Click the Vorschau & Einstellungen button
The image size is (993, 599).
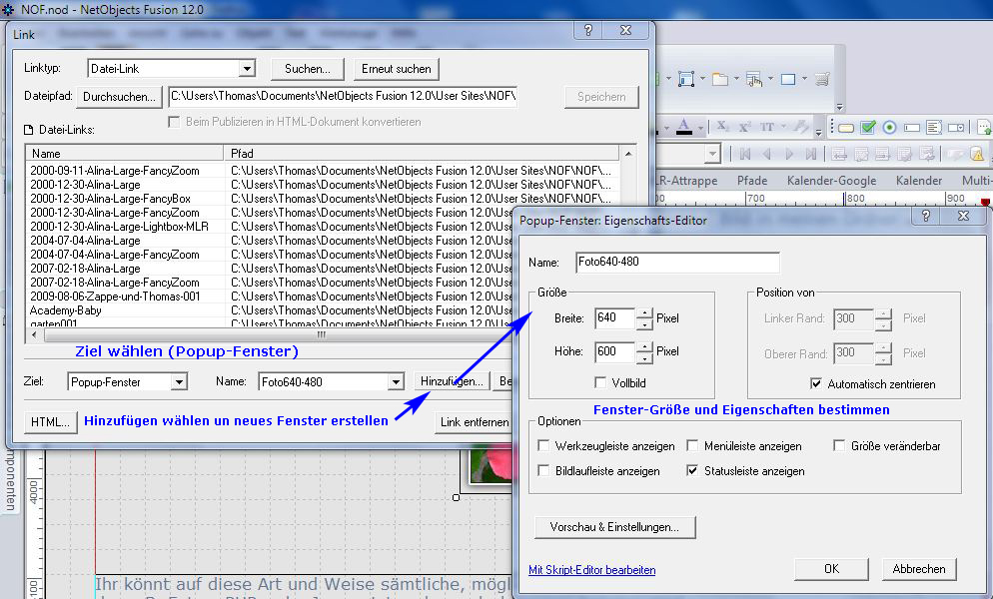tap(613, 526)
